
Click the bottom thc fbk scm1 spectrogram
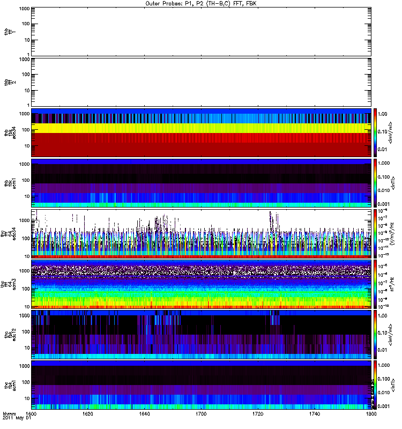pyautogui.click(x=201, y=384)
